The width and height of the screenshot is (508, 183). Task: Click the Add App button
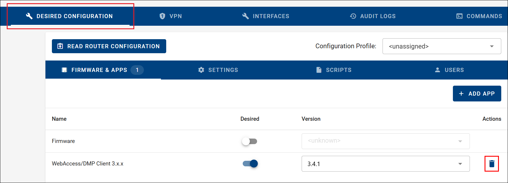pos(477,94)
